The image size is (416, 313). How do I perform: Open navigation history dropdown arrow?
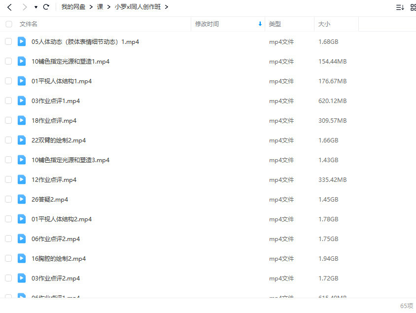coord(36,7)
